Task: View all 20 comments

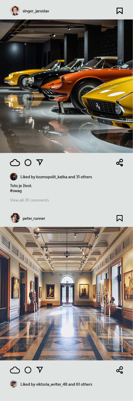Action: click(x=29, y=200)
